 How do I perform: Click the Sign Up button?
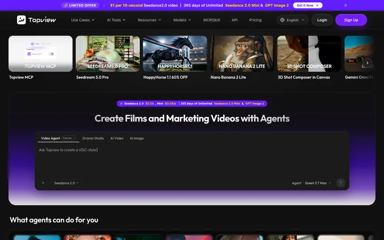351,20
